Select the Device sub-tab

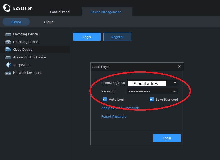pos(16,22)
